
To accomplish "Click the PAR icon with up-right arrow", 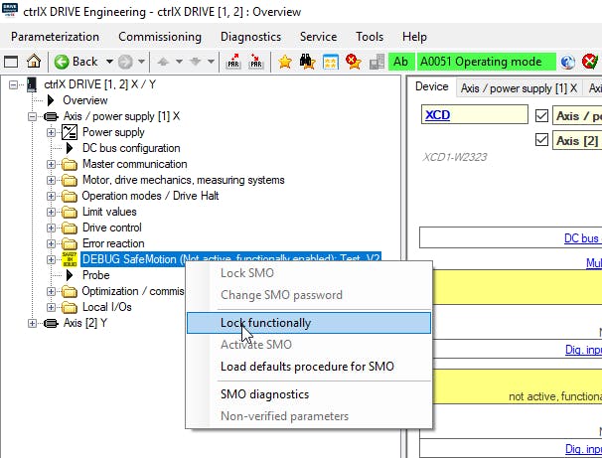I will point(233,62).
